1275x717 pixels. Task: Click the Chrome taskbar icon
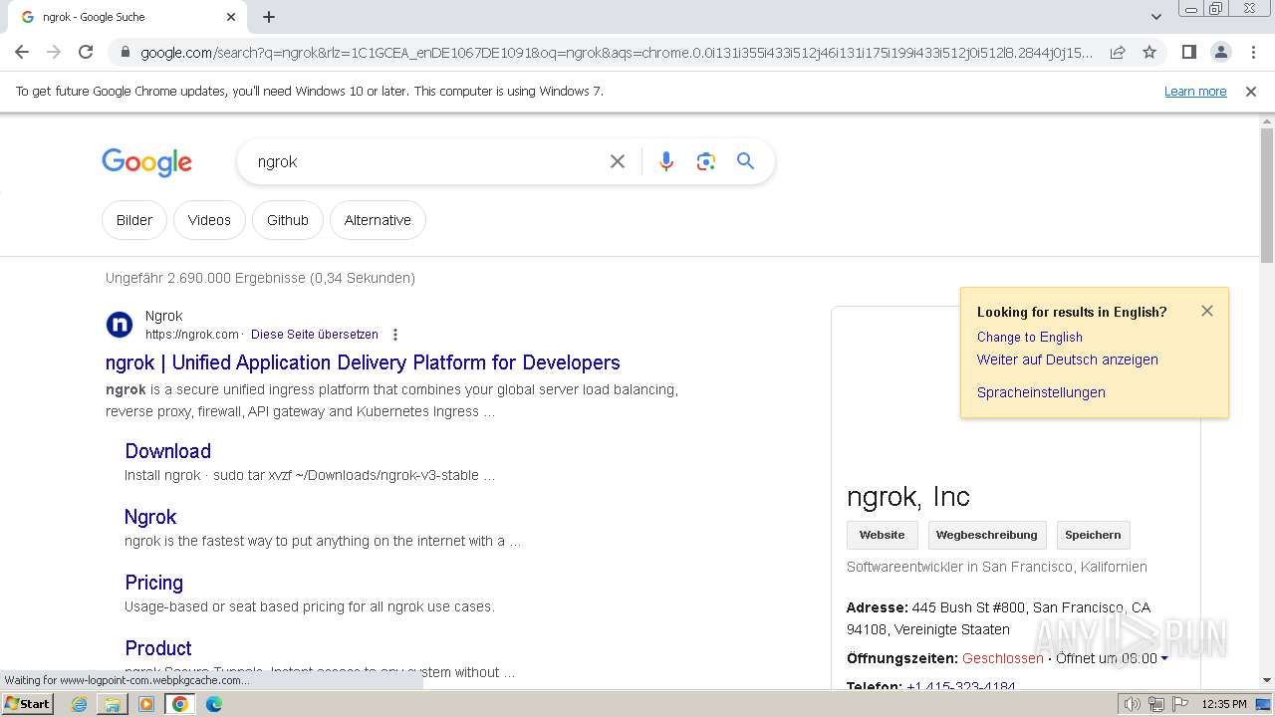click(180, 704)
